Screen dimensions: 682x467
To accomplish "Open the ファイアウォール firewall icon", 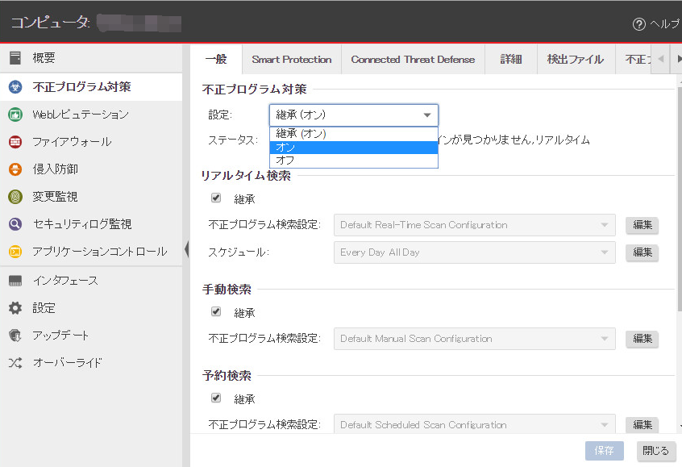I will [x=15, y=142].
